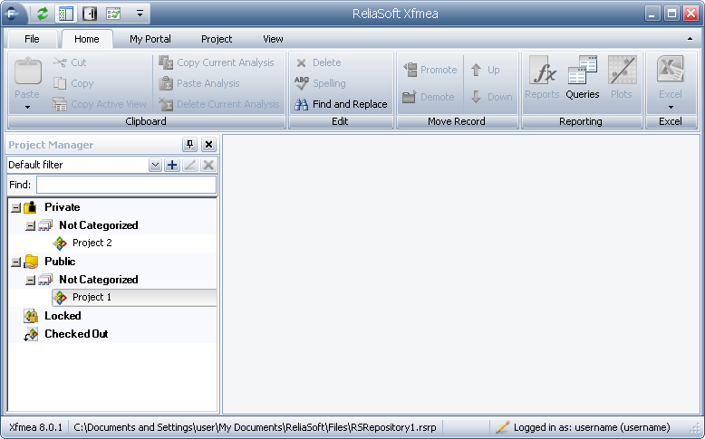Click the green refresh arrows icon
This screenshot has width=705, height=439.
[42, 14]
